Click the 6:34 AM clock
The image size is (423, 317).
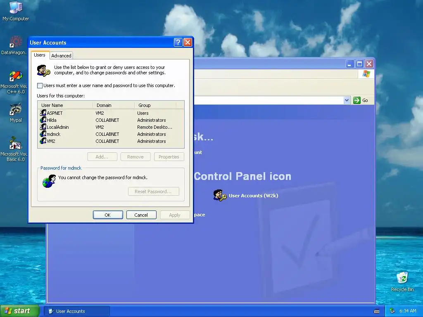click(408, 311)
